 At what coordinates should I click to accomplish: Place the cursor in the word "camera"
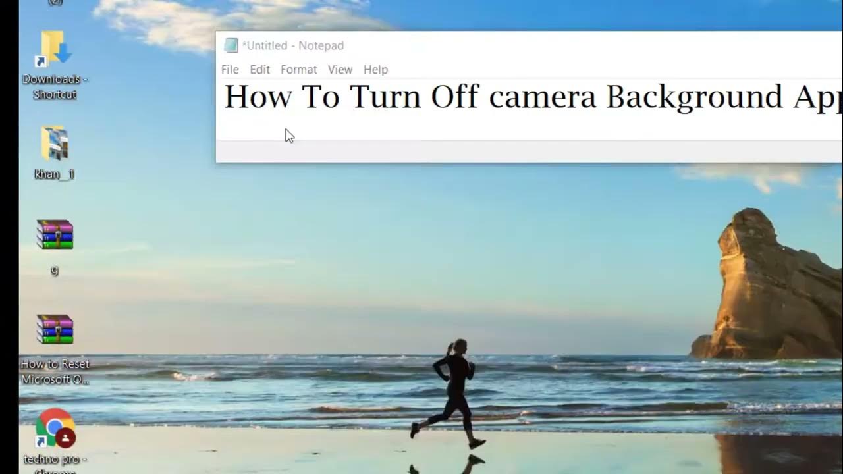point(543,97)
